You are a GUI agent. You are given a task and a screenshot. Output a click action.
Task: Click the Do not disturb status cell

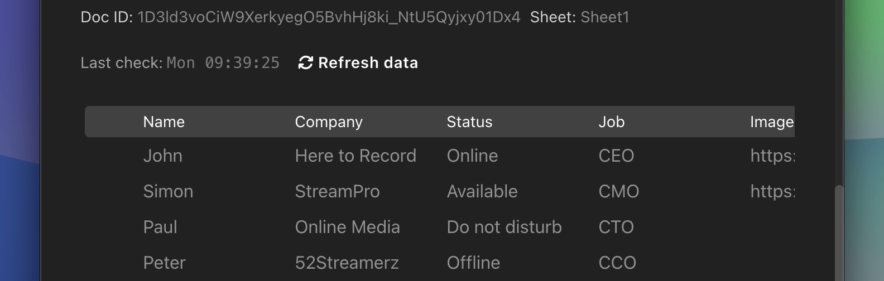point(504,227)
